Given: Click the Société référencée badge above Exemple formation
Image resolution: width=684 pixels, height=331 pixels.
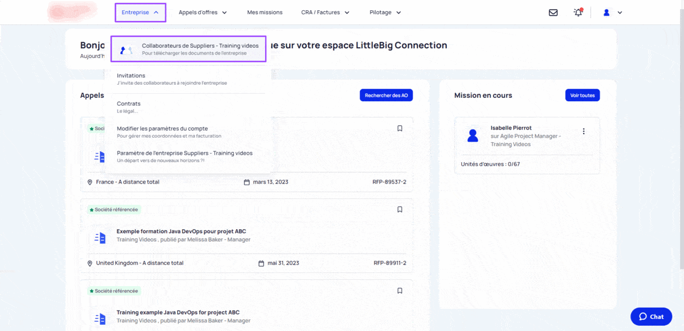Looking at the screenshot, I should tap(113, 209).
